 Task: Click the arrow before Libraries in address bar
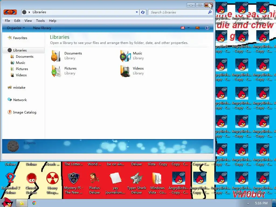pyautogui.click(x=29, y=12)
